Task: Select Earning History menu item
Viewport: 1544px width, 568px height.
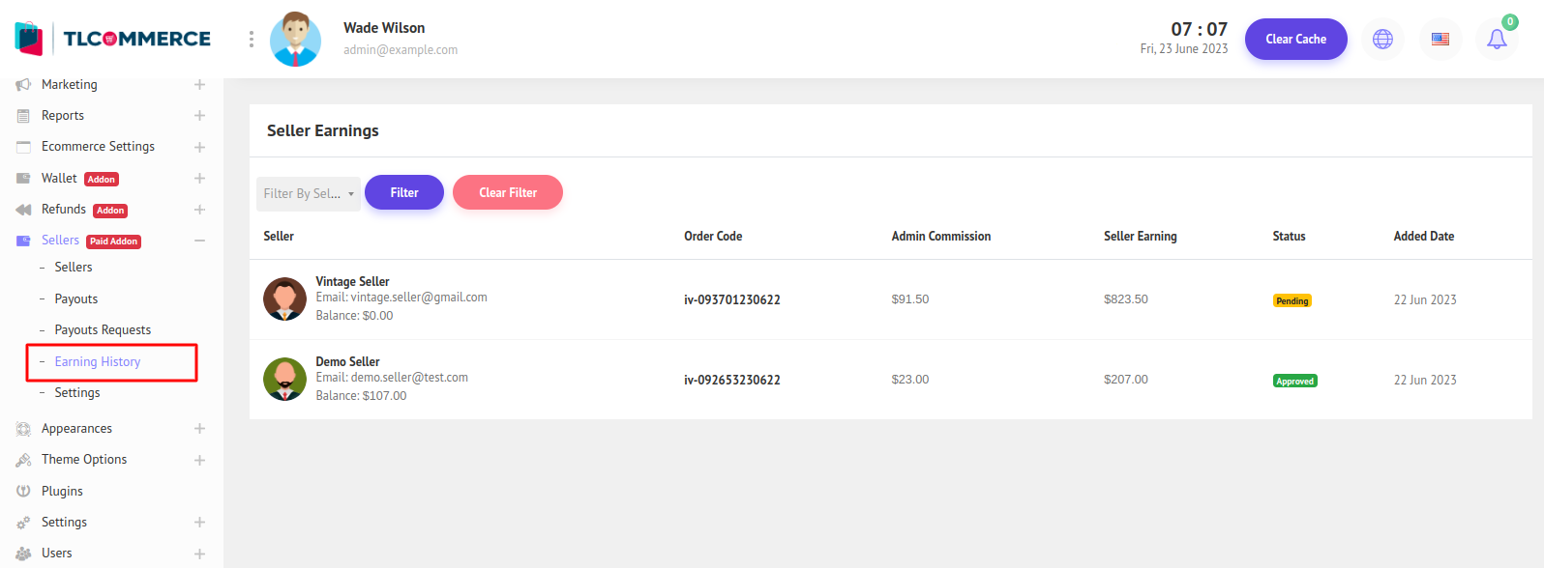Action: (98, 362)
